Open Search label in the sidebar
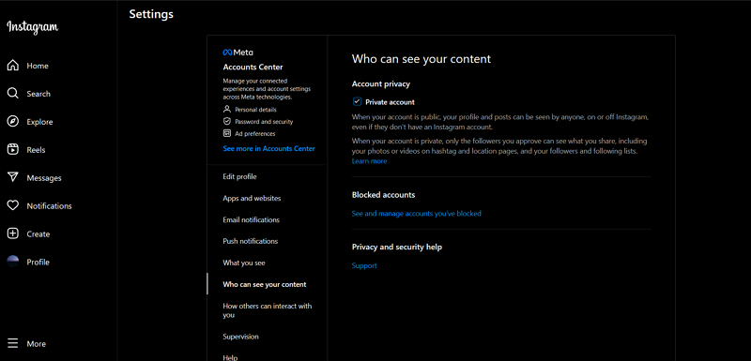The height and width of the screenshot is (361, 751). click(38, 94)
